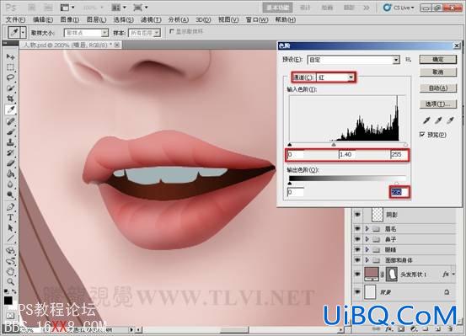The height and width of the screenshot is (336, 466).
Task: Select the Pen tool
Action: [10, 207]
